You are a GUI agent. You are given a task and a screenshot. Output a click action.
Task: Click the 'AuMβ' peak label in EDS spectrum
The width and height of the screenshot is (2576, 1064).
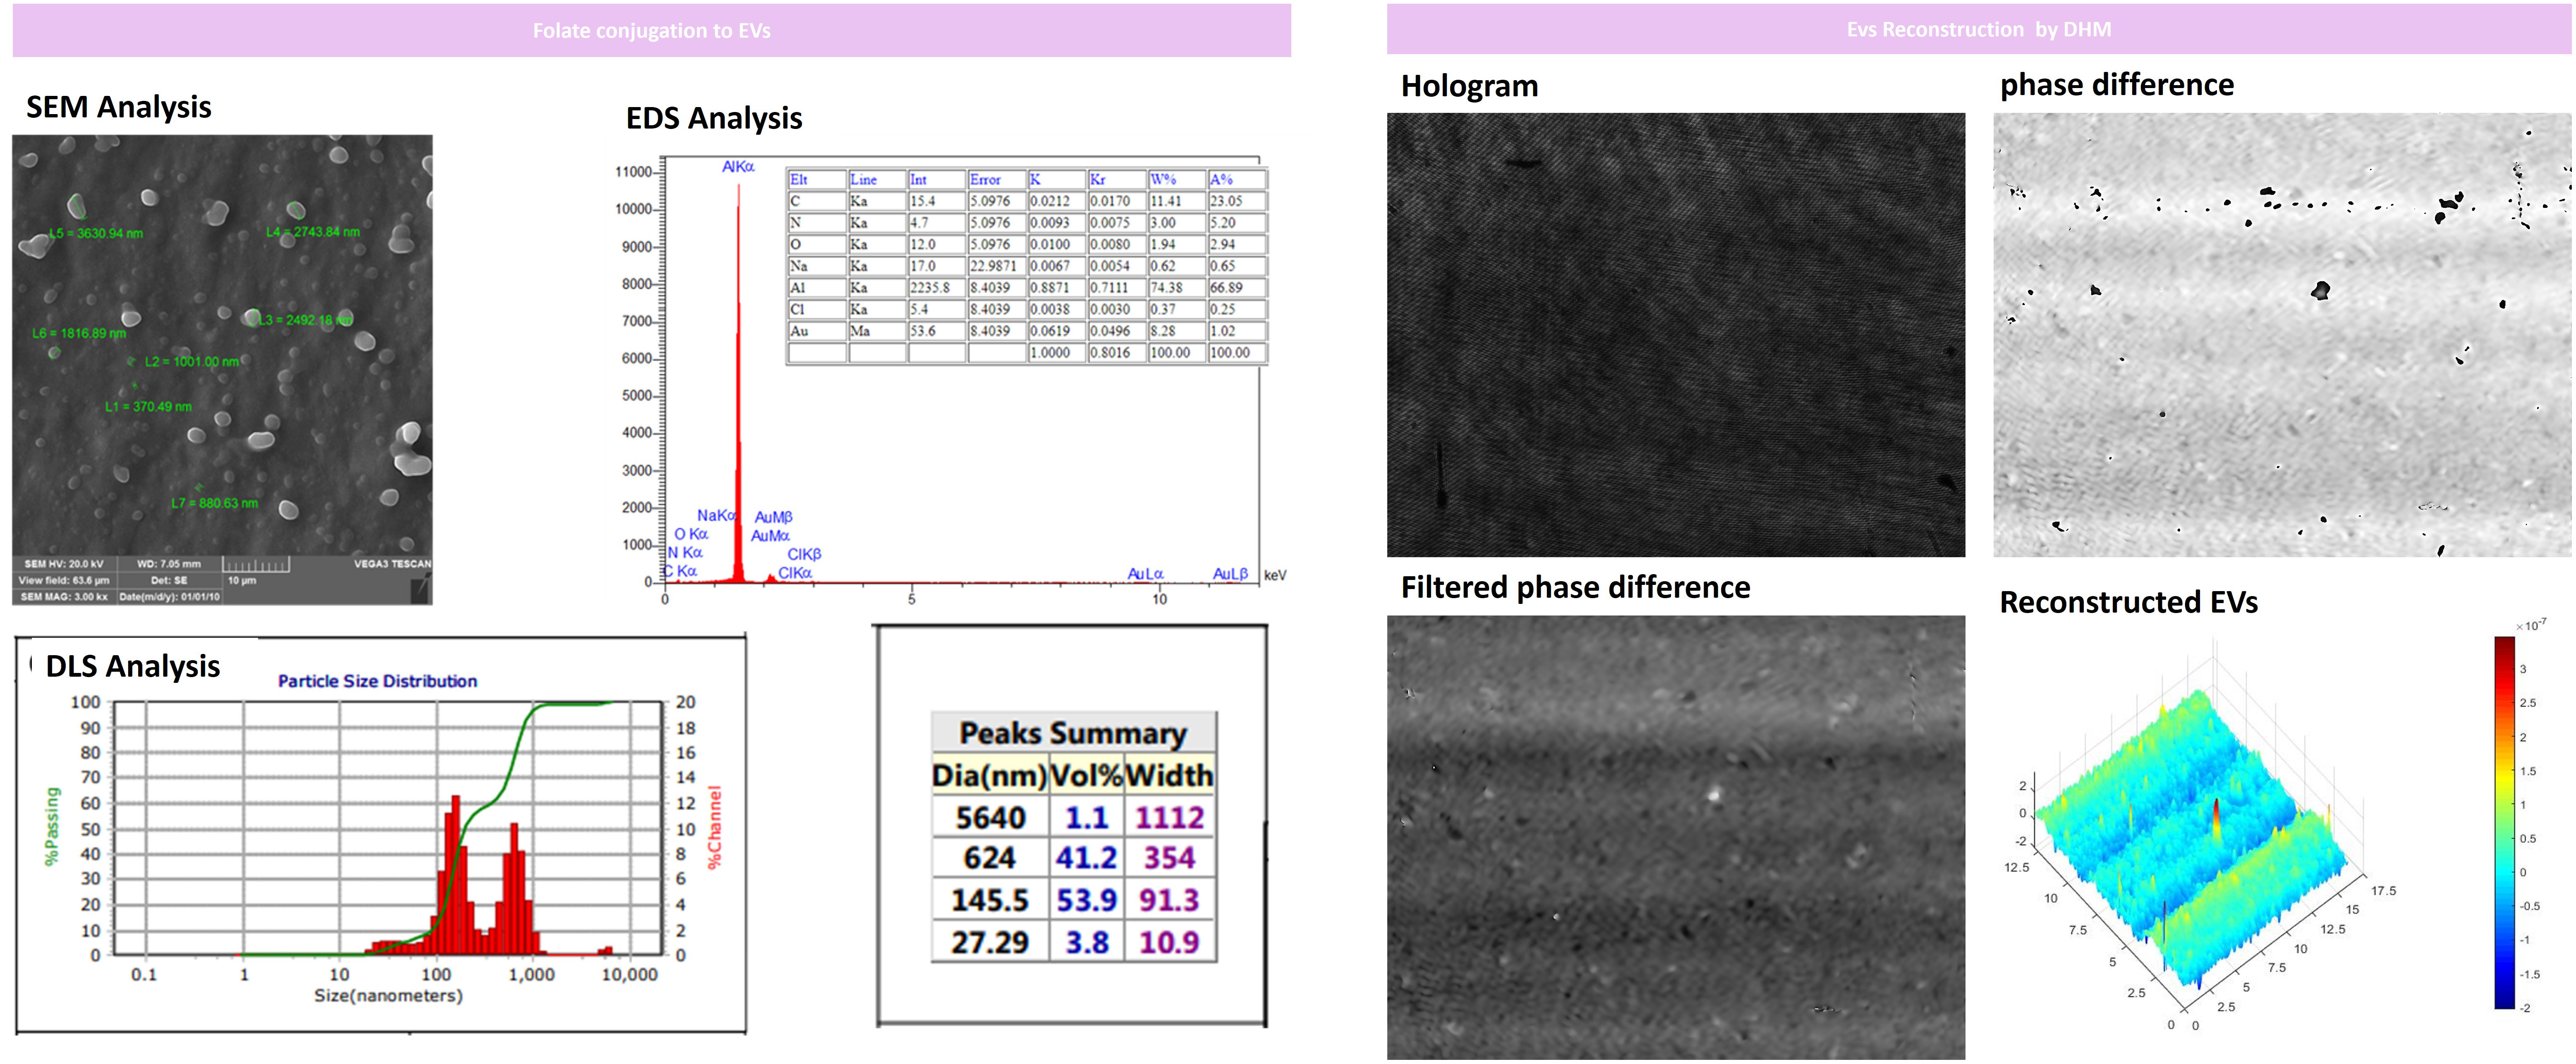[773, 517]
